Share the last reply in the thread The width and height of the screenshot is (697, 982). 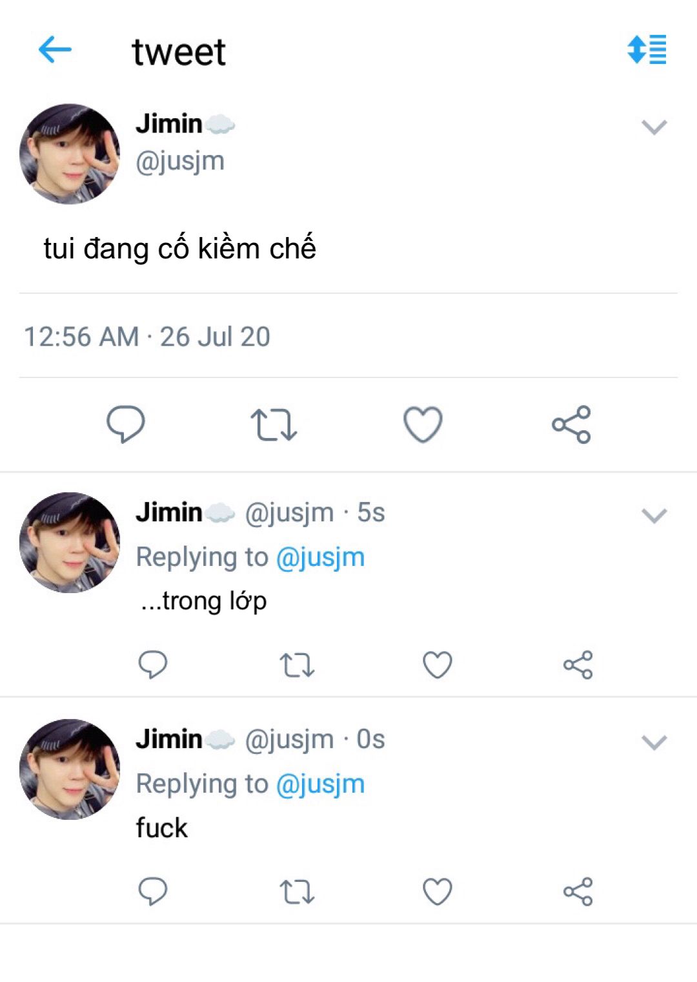tap(578, 892)
